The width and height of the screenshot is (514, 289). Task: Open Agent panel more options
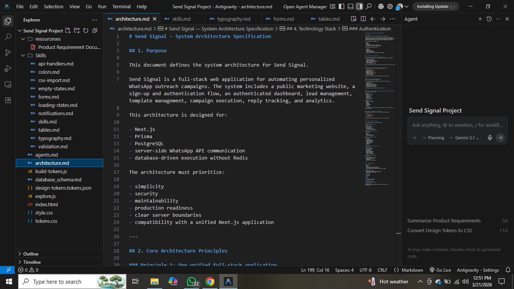(498, 19)
